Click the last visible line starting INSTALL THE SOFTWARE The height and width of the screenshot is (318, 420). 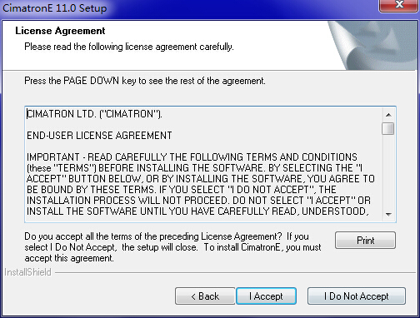(197, 211)
